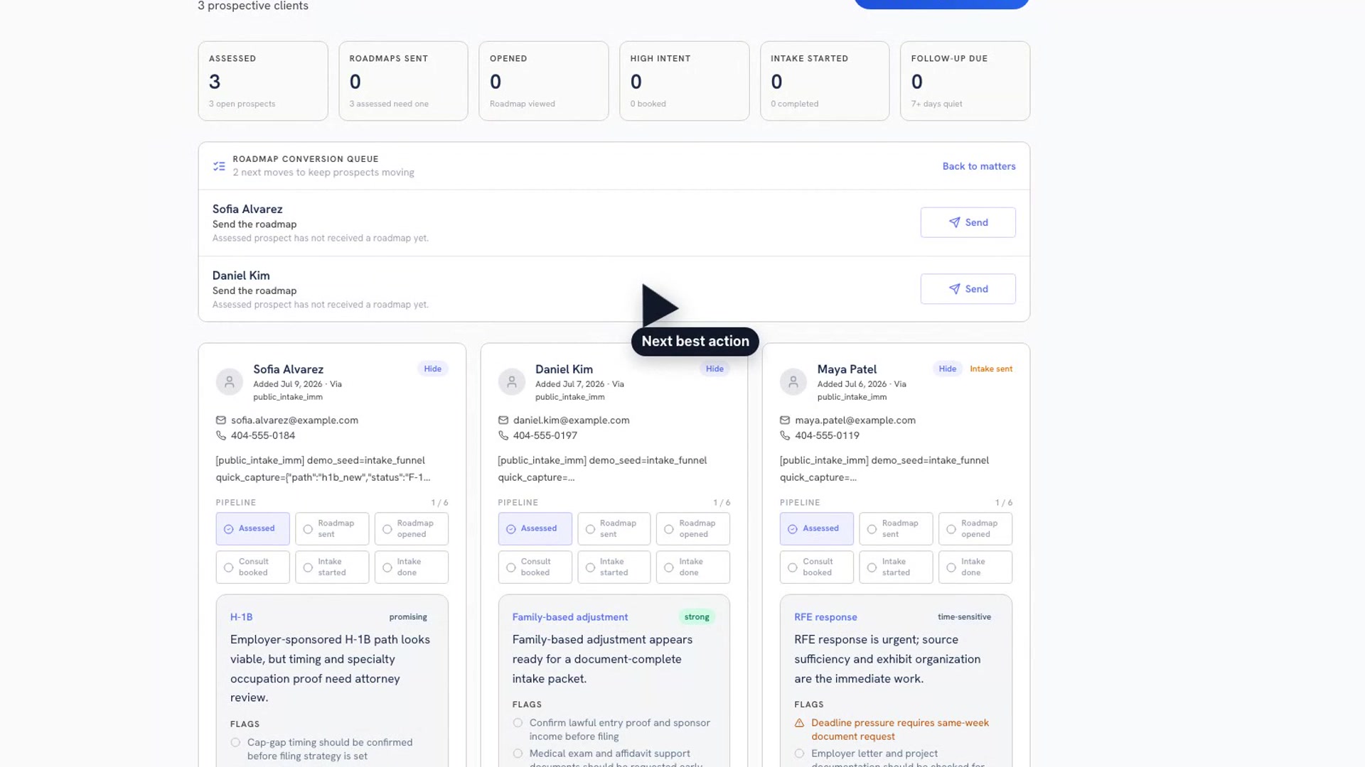Hide Sofia Alvarez's prospect card
The width and height of the screenshot is (1365, 767).
432,369
